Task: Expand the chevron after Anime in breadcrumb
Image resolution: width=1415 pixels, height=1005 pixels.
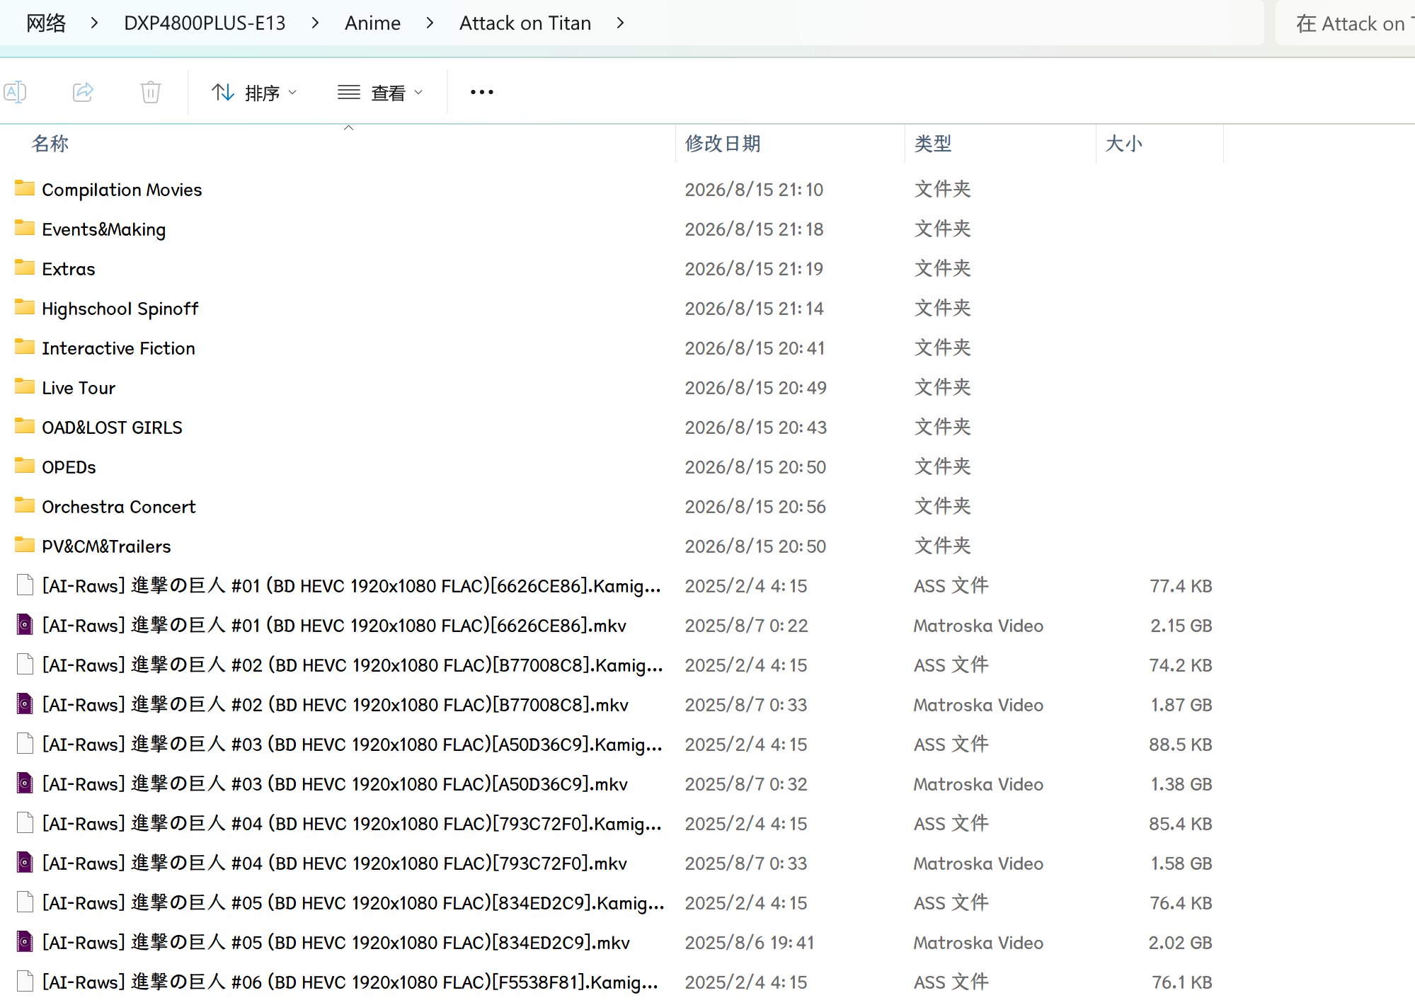Action: 430,23
